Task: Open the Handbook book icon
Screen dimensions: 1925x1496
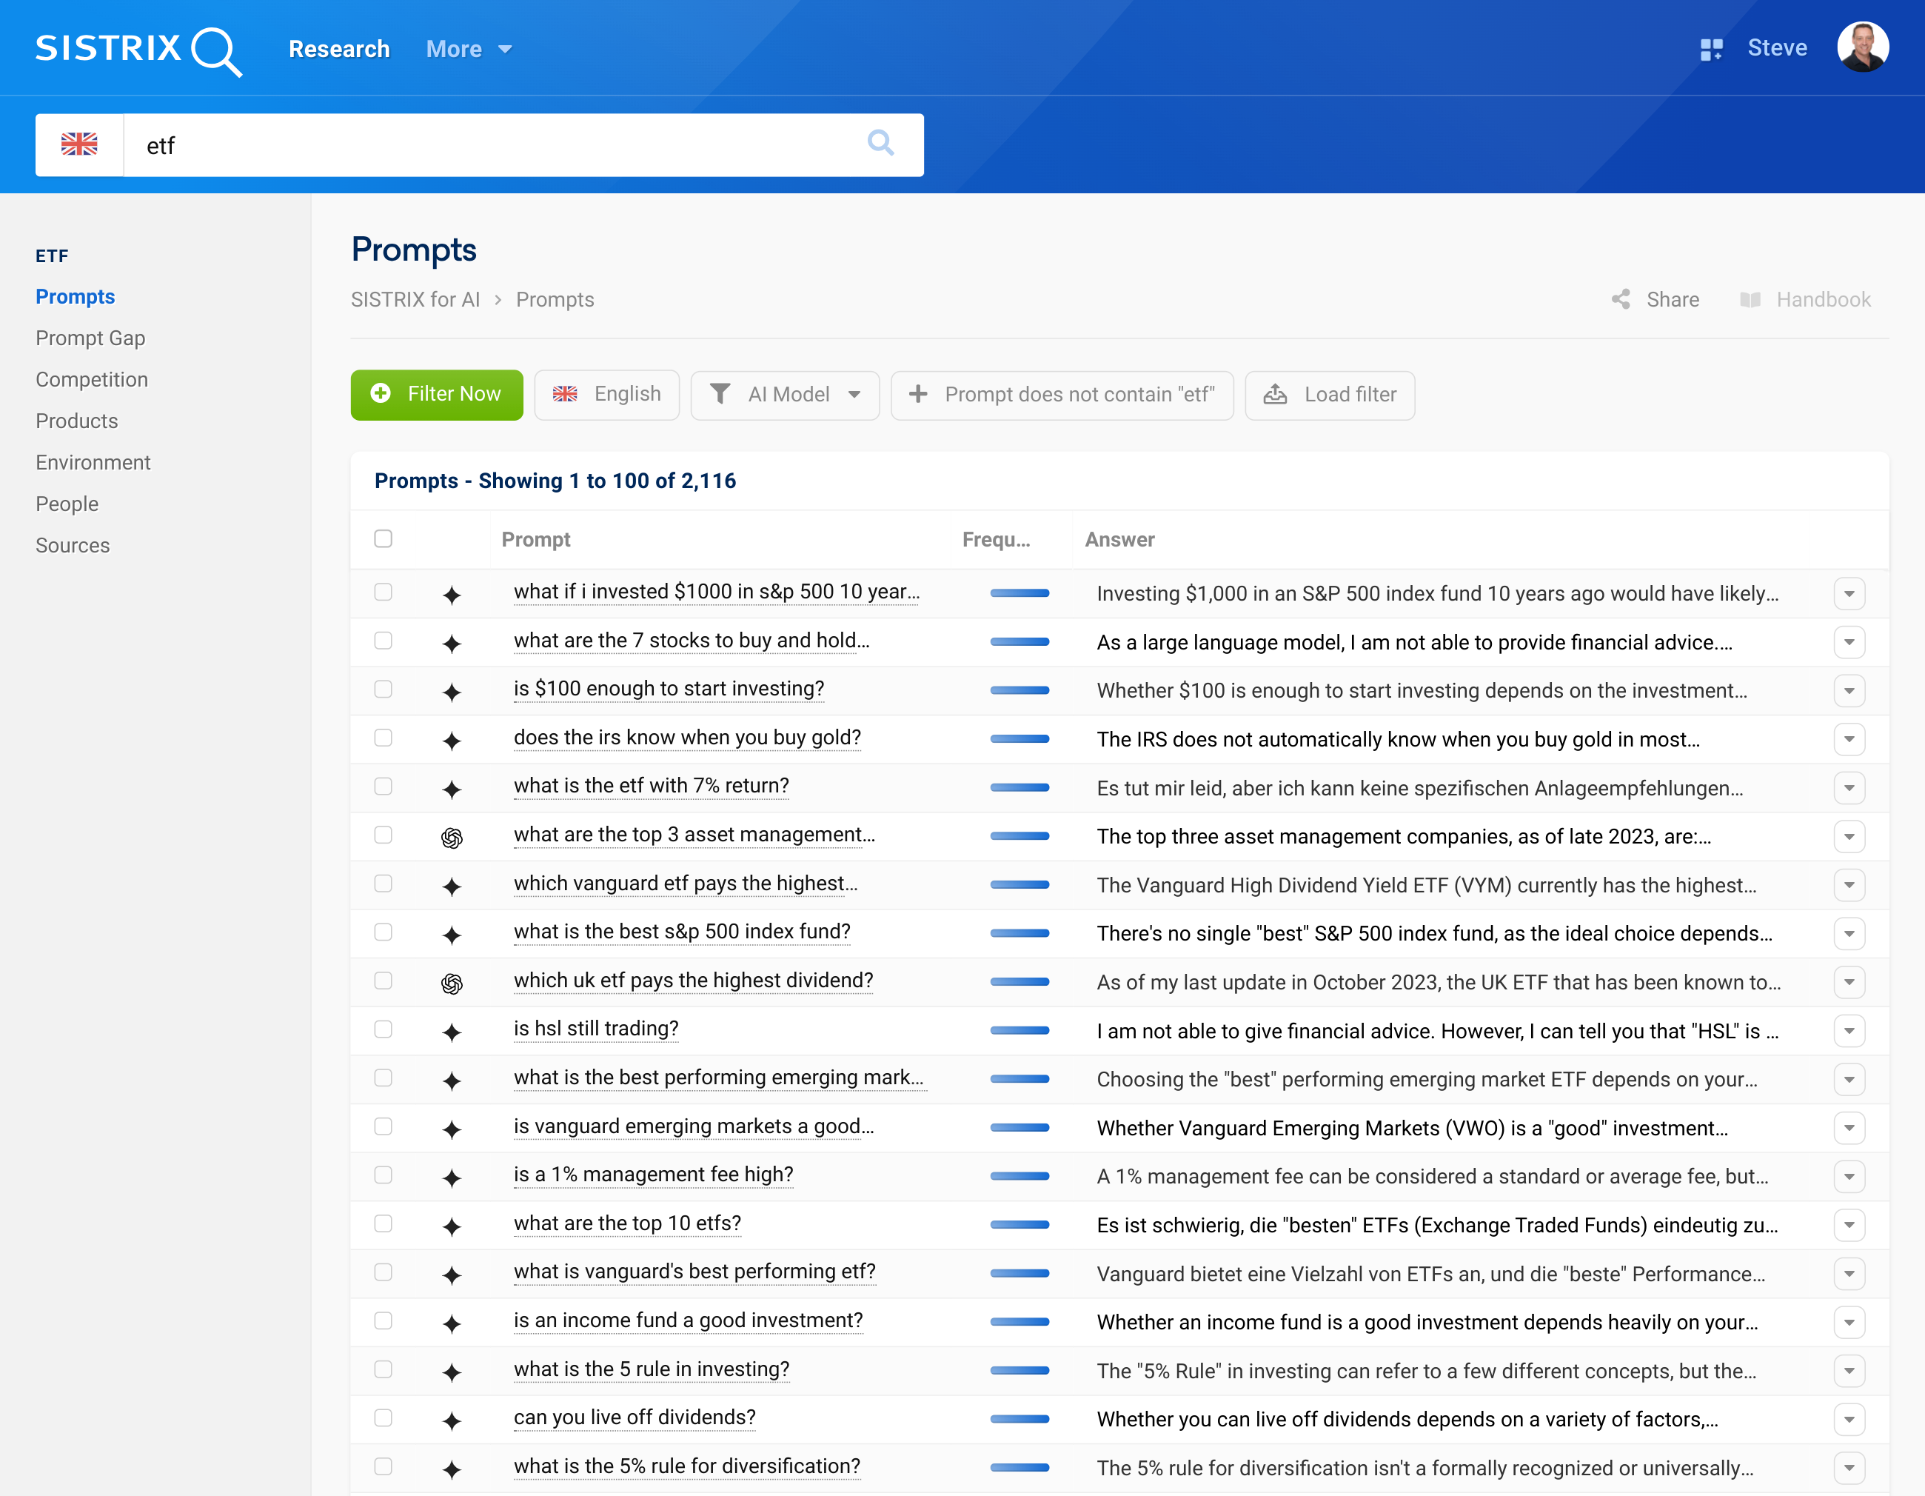Action: pyautogui.click(x=1750, y=300)
